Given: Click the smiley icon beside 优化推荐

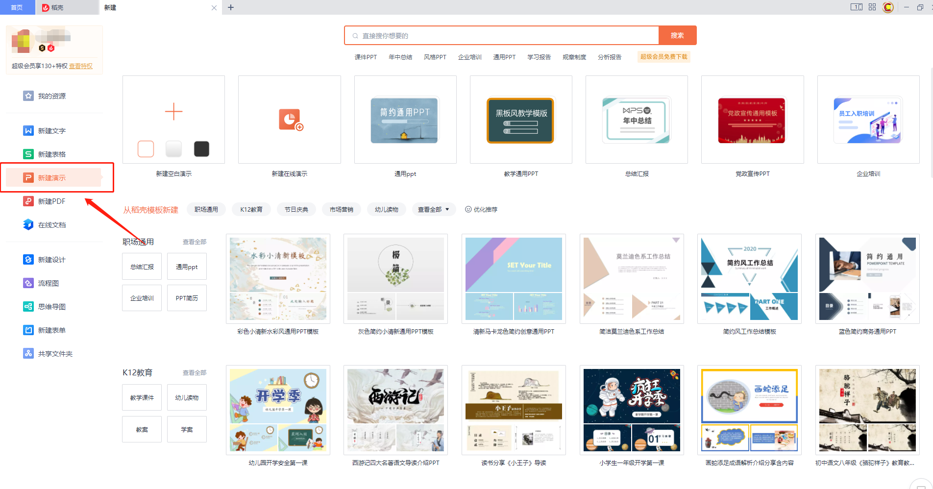Looking at the screenshot, I should tap(468, 209).
